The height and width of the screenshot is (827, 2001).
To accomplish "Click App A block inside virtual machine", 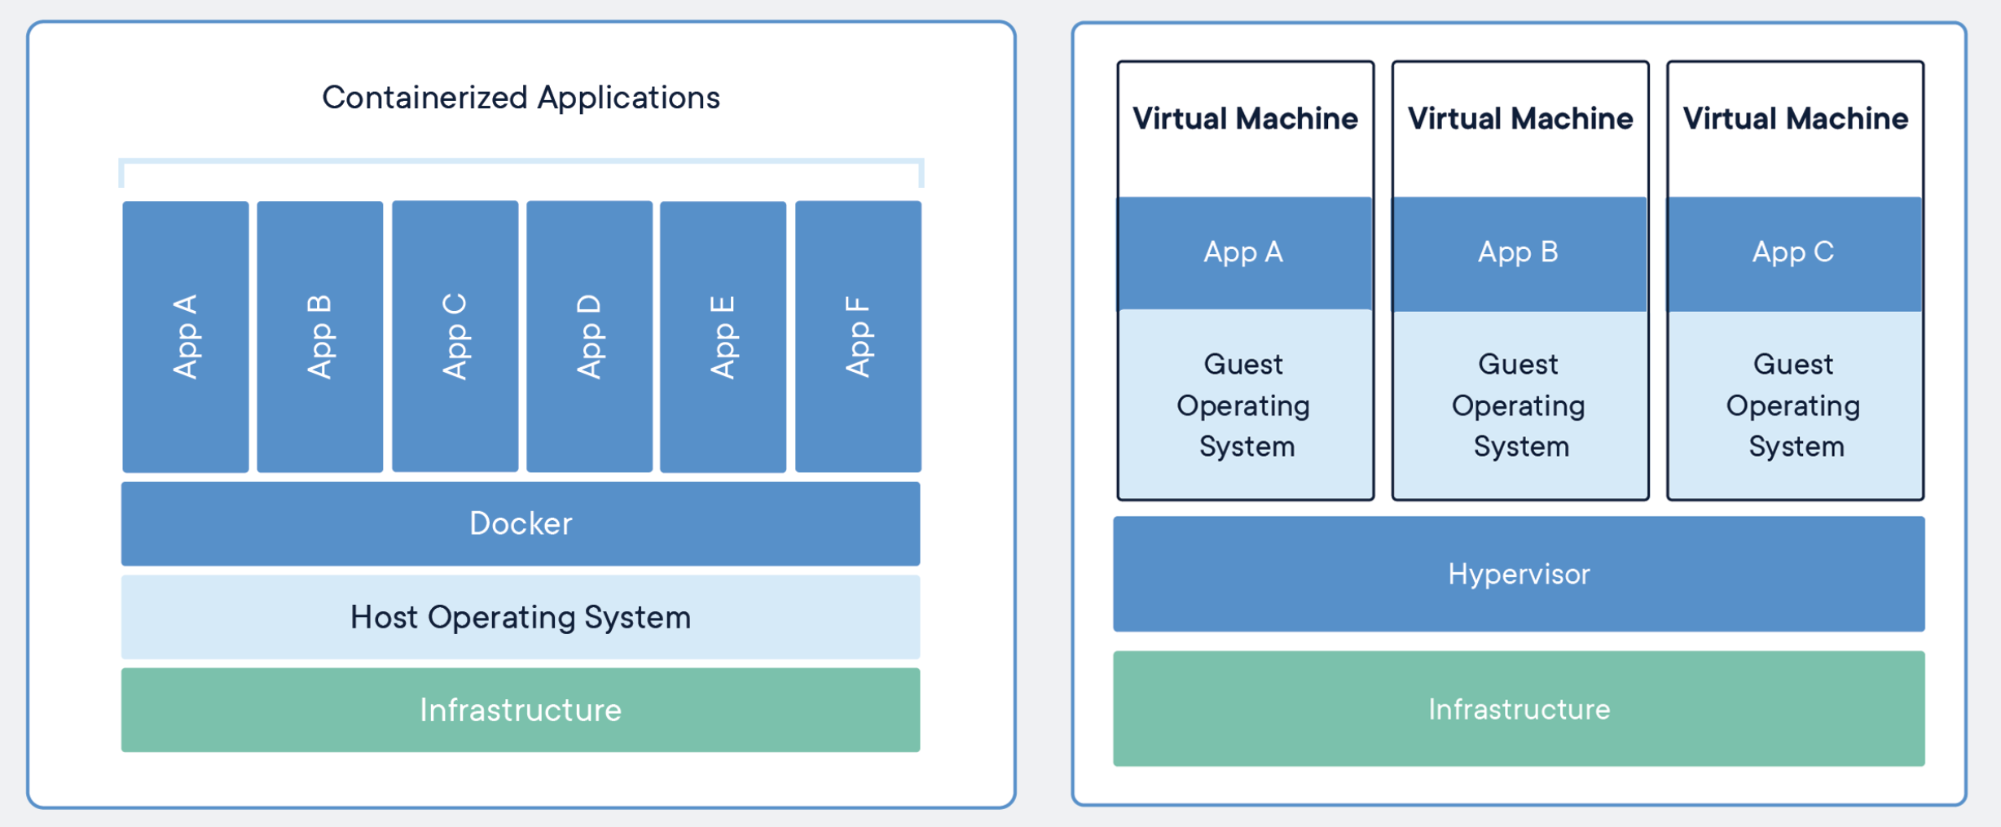I will pos(1245,253).
